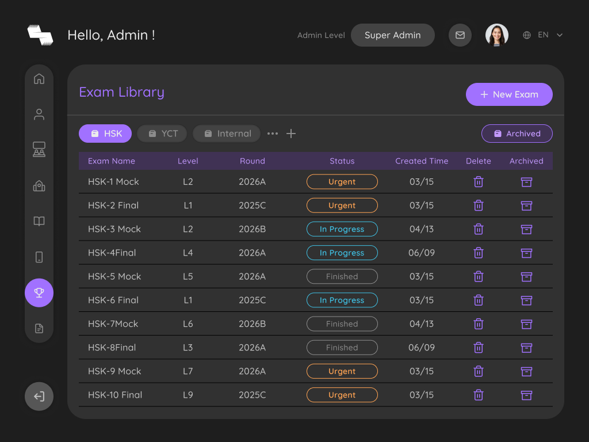Archive the HSK-6 Final exam

coord(527,300)
